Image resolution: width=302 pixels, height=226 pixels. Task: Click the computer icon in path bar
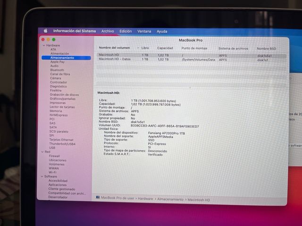(98, 197)
